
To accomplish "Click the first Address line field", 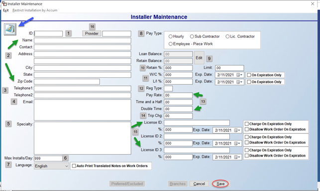I will [x=83, y=54].
